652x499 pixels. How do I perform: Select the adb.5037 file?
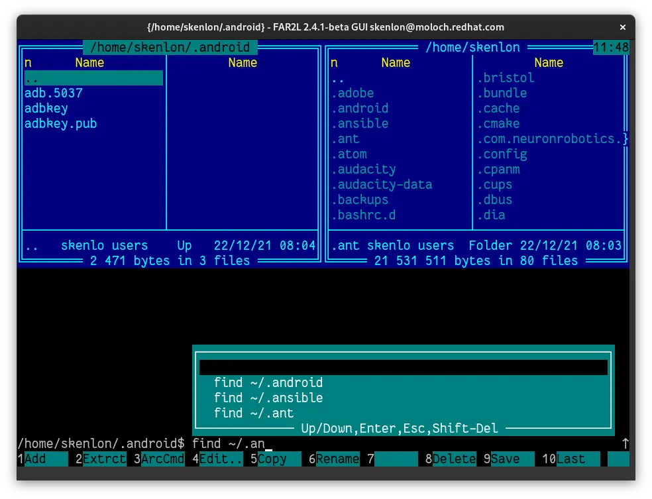click(x=54, y=93)
